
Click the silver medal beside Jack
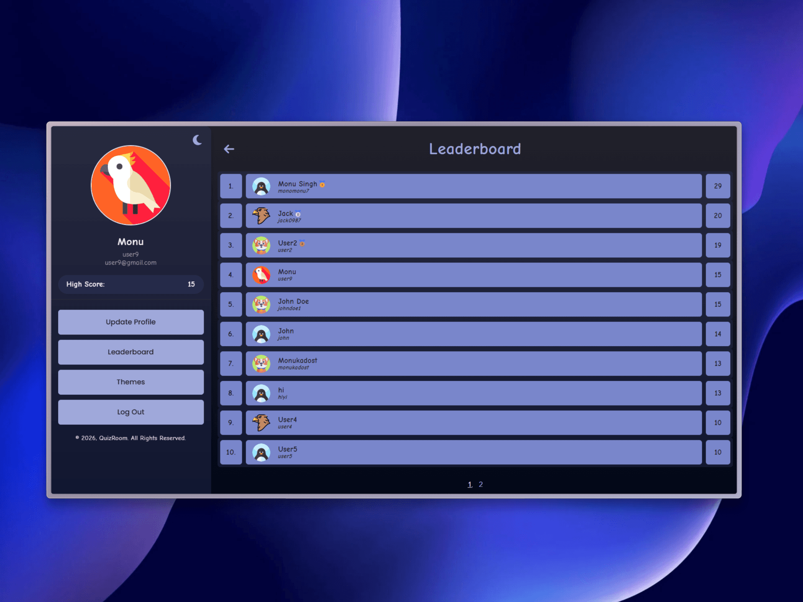[298, 214]
